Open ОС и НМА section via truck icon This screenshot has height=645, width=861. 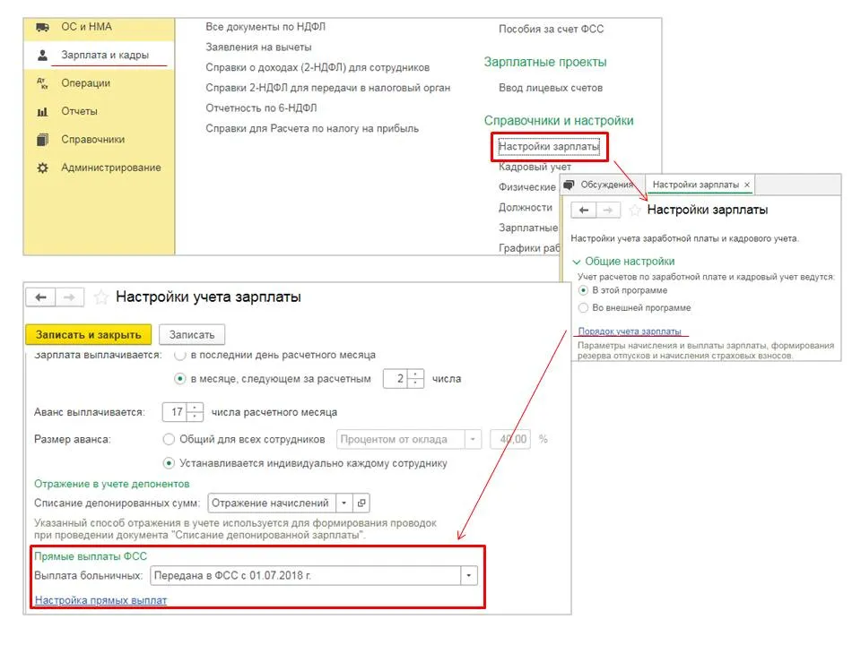coord(42,27)
